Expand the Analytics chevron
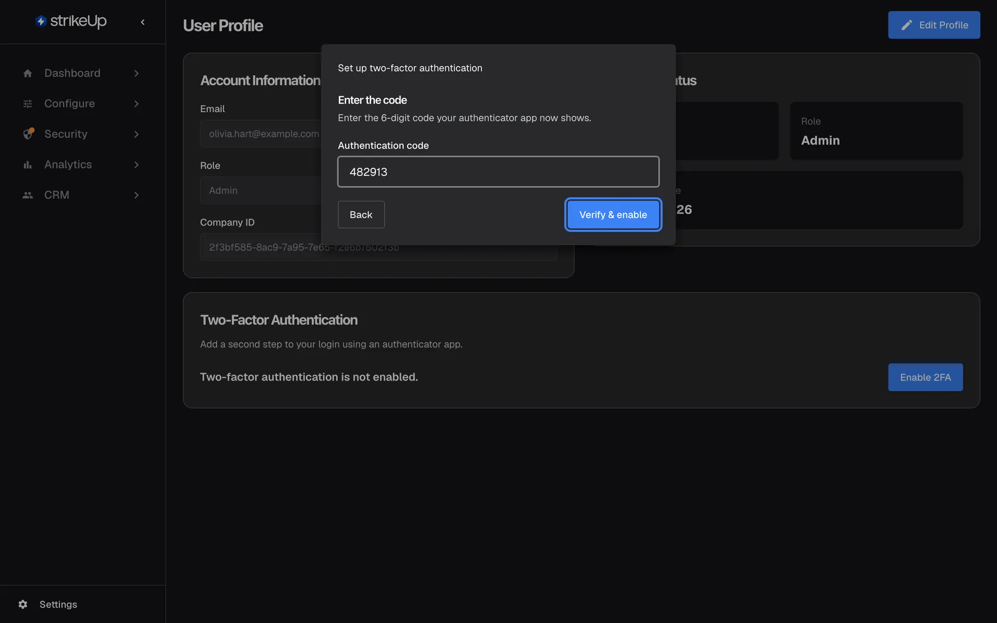 pyautogui.click(x=136, y=164)
